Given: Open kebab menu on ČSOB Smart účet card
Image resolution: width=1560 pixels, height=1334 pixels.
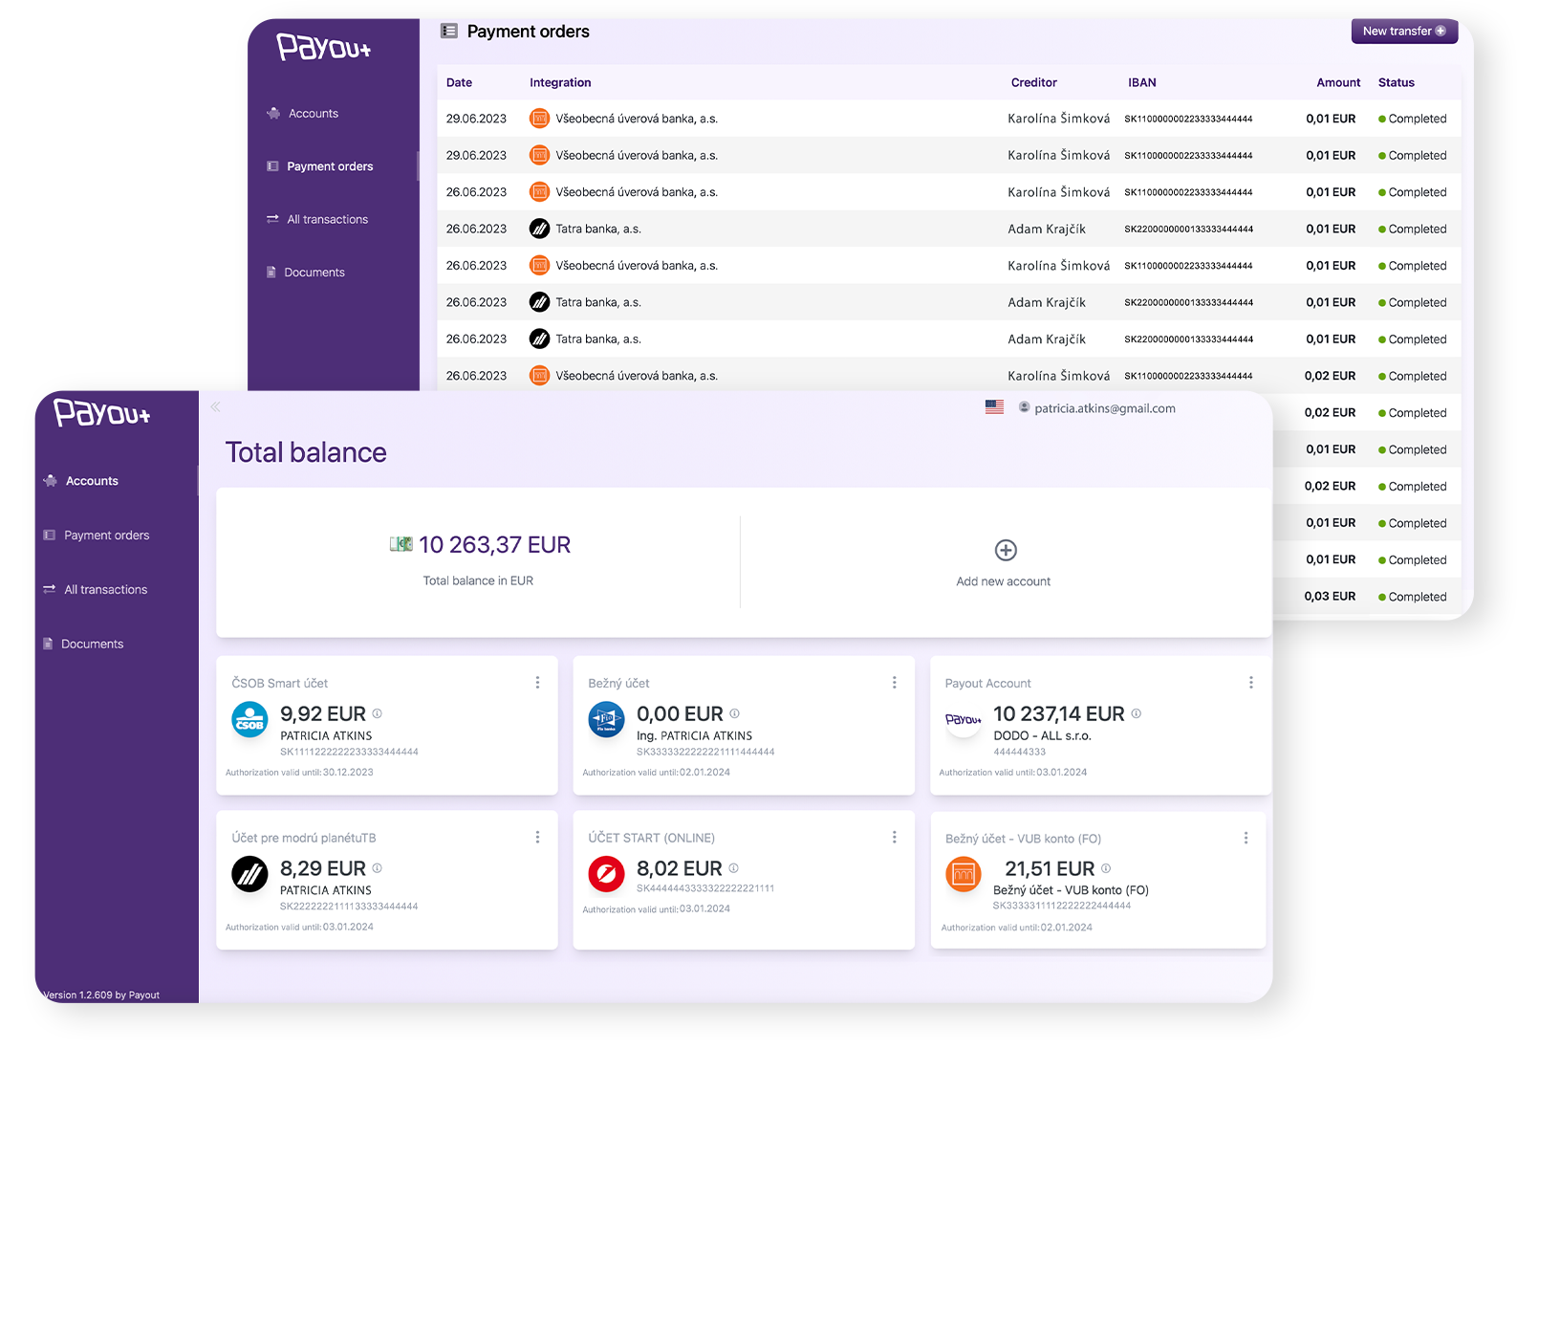Looking at the screenshot, I should pyautogui.click(x=537, y=683).
